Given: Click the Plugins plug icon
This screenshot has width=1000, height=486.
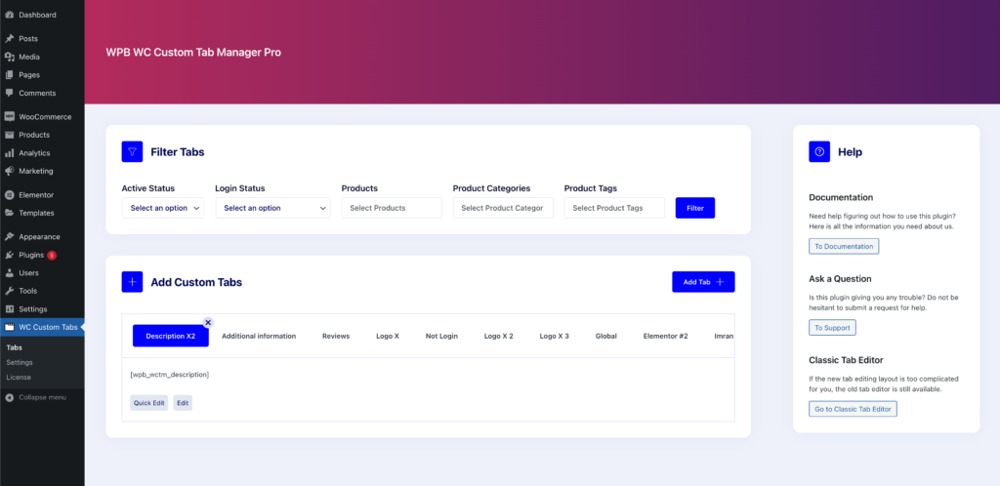Looking at the screenshot, I should [9, 255].
